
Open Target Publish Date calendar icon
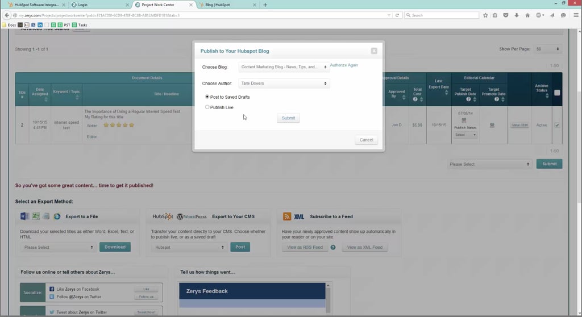[464, 120]
